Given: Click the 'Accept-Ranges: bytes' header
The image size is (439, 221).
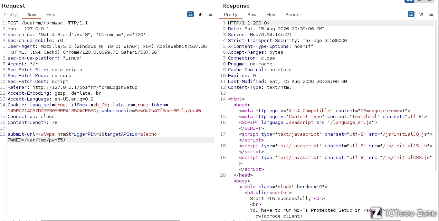Looking at the screenshot, I should click(256, 52).
